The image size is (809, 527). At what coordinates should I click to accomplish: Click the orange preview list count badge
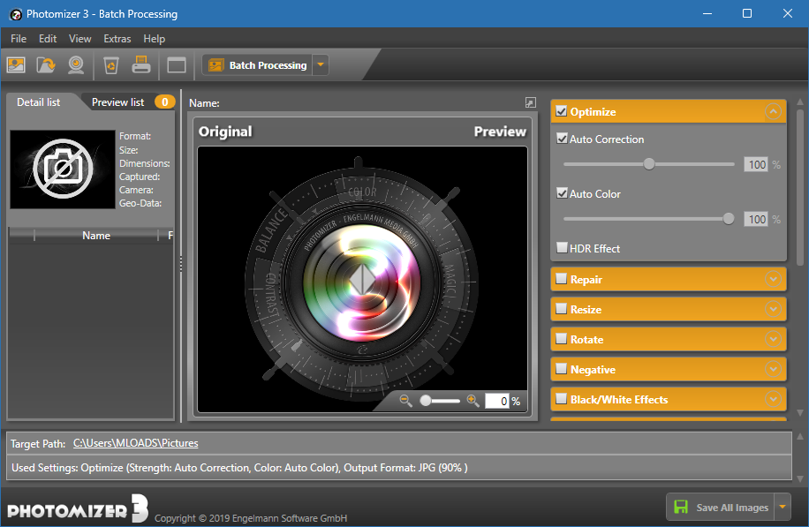[x=164, y=102]
